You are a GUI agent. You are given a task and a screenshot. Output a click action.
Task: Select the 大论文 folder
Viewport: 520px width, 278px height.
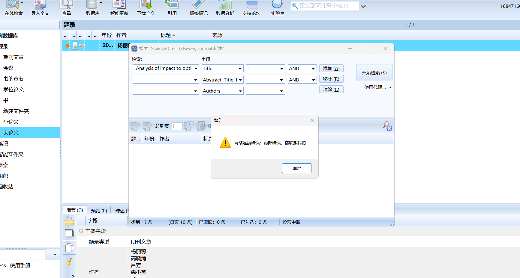11,133
